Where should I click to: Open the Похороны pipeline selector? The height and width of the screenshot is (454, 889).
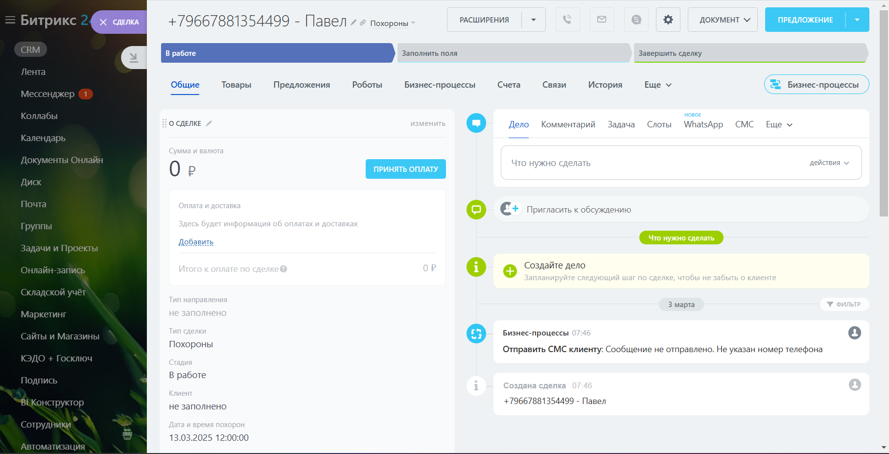(392, 23)
